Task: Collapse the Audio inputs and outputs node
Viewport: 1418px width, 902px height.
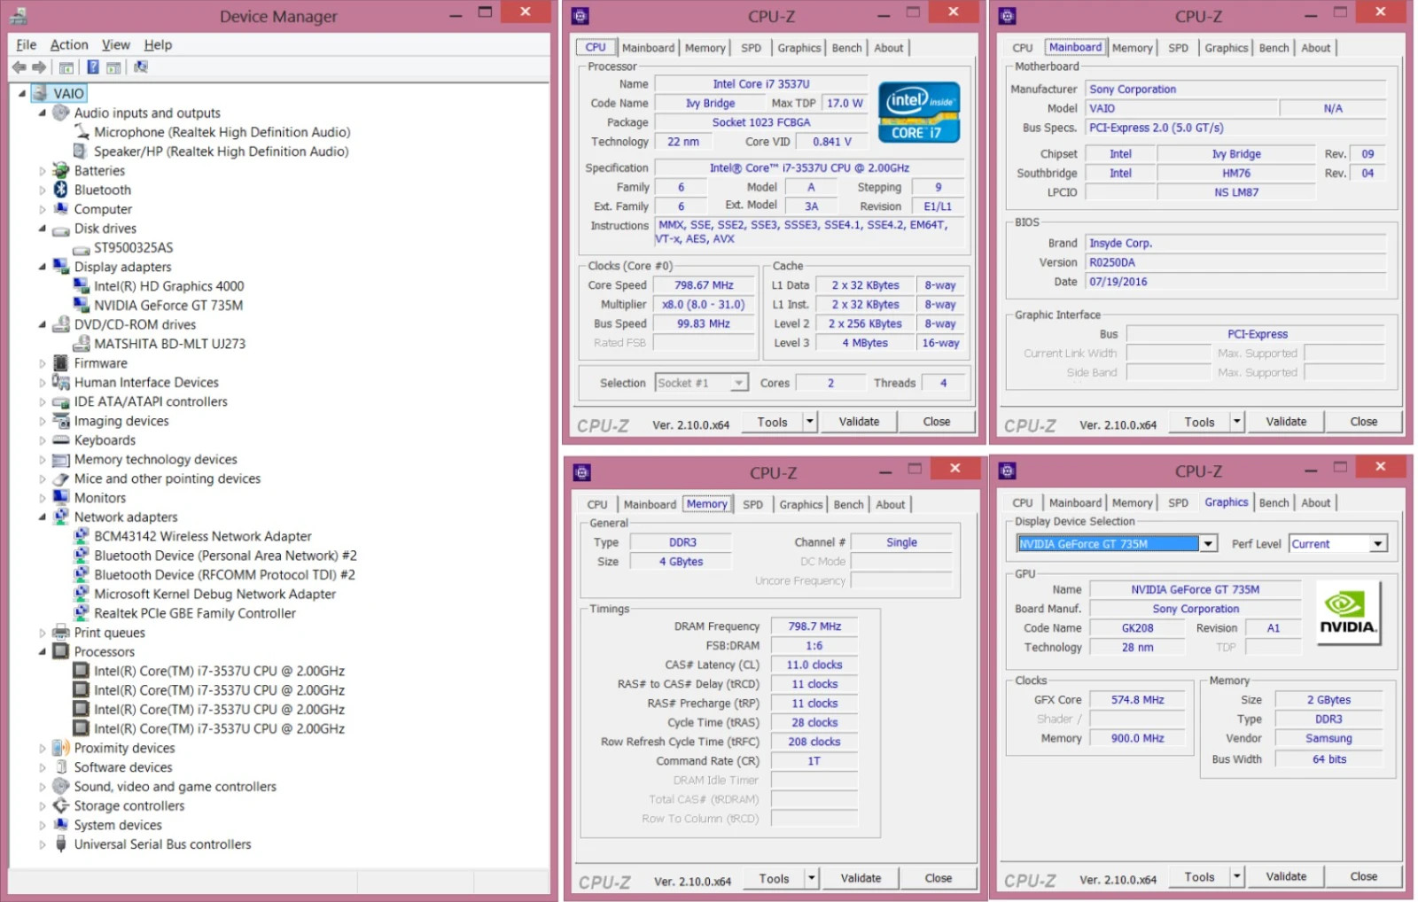Action: point(42,113)
